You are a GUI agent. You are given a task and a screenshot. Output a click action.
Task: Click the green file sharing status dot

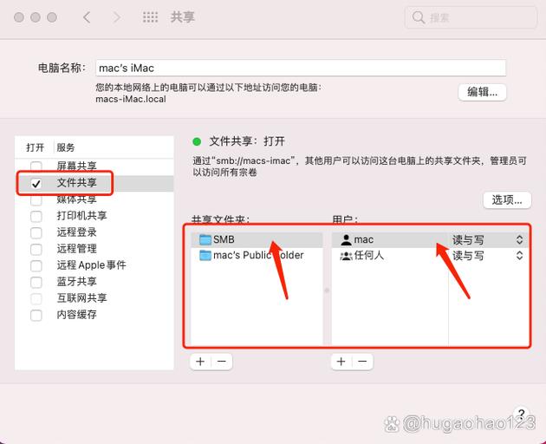(197, 141)
